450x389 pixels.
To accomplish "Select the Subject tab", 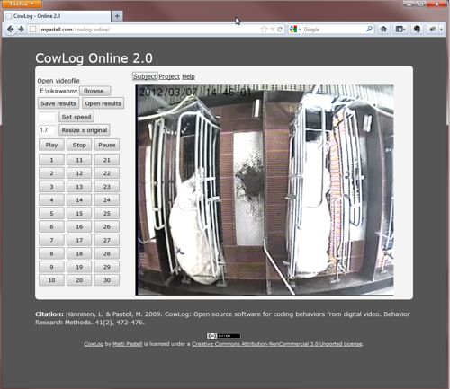I will (145, 76).
